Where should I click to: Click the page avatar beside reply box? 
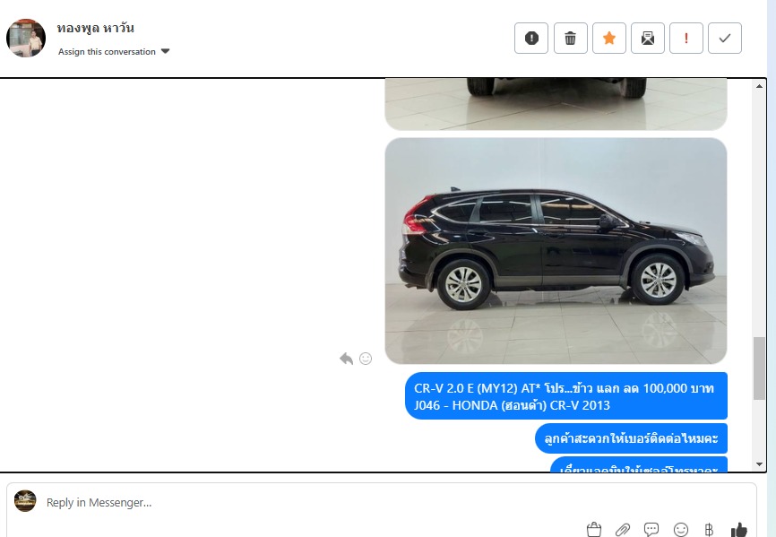point(25,501)
